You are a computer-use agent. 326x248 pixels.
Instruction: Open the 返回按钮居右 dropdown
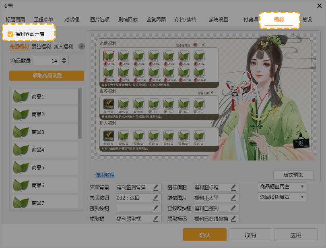point(282,197)
